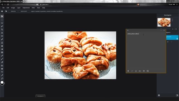The width and height of the screenshot is (179, 101).
Task: Click the Navigate panel thumbnail
Action: [164, 22]
